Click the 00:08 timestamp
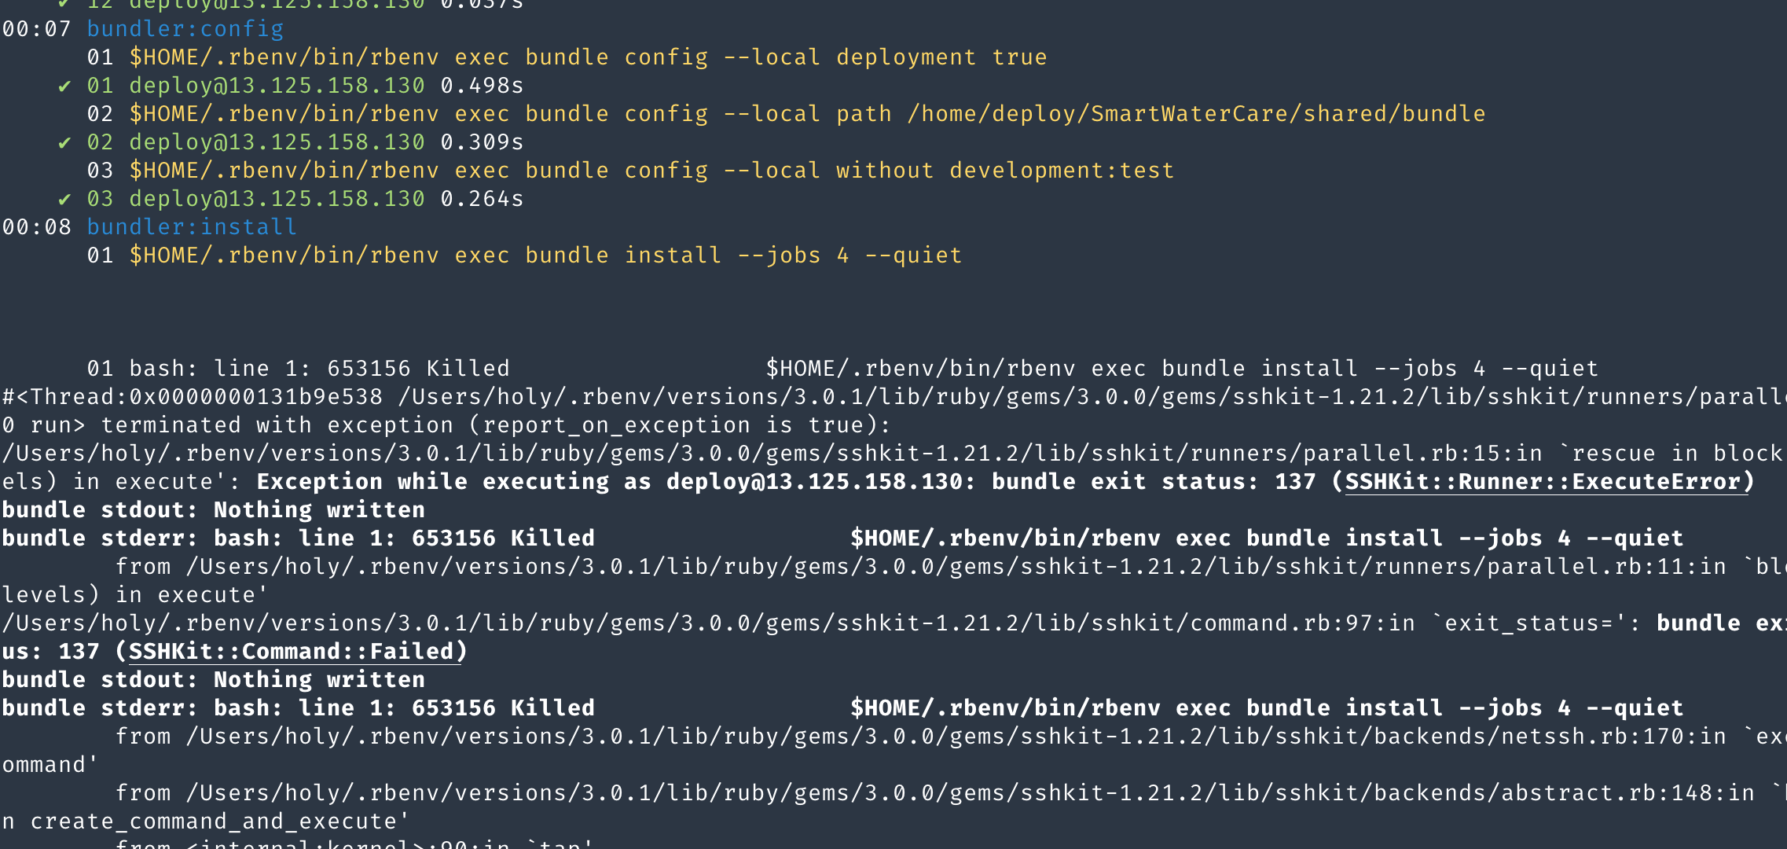 [35, 226]
